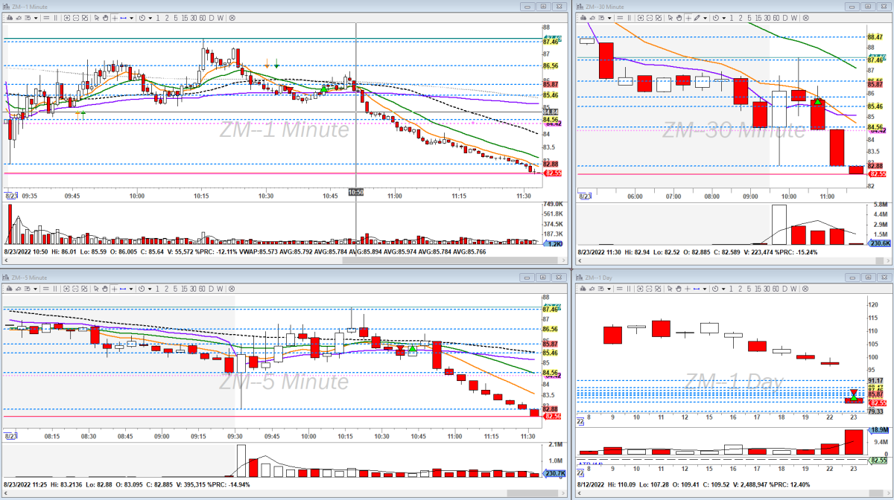Activate crosshair tool in ZM 1 Minute chart
The width and height of the screenshot is (894, 500).
coord(115,18)
